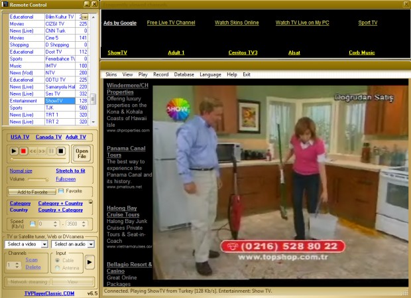Sort by Category + Country link
The image size is (411, 298).
pos(60,203)
